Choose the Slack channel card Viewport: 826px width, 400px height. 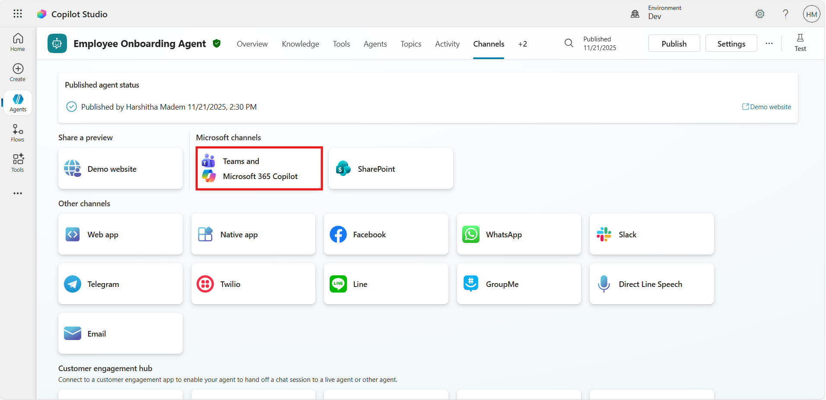[651, 234]
